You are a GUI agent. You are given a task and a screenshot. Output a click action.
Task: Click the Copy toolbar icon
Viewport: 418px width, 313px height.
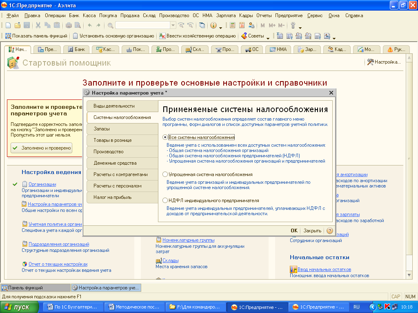click(47, 25)
